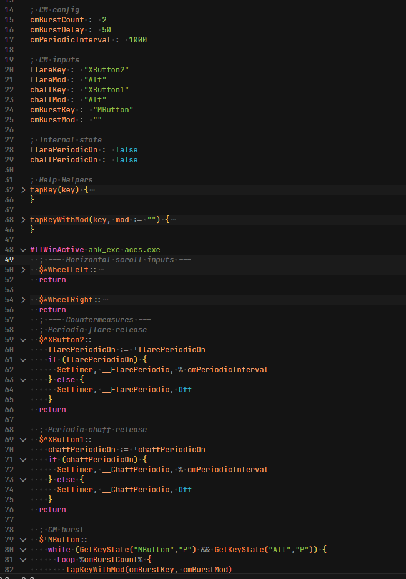Click the '; CM burst' comment
This screenshot has width=406, height=579.
pos(61,530)
